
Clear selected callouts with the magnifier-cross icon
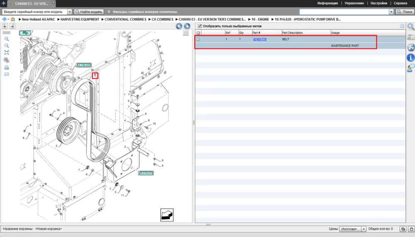pos(6,60)
